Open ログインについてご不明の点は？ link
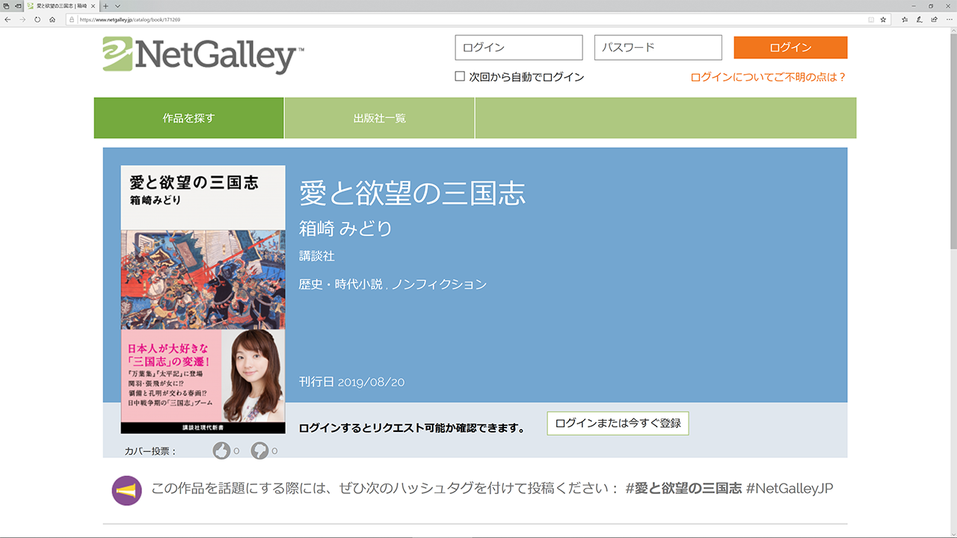Image resolution: width=957 pixels, height=538 pixels. pyautogui.click(x=769, y=77)
